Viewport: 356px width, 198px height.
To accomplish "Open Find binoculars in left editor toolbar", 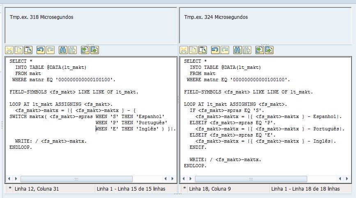I will click(63, 50).
